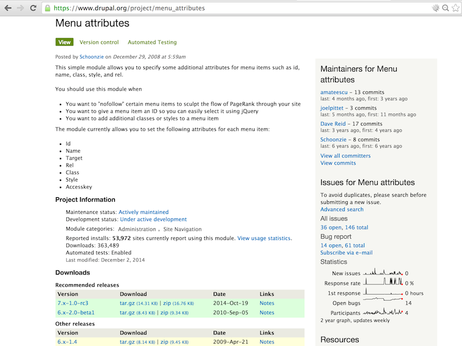The width and height of the screenshot is (462, 346).
Task: Click the URL address bar field
Action: click(x=231, y=8)
